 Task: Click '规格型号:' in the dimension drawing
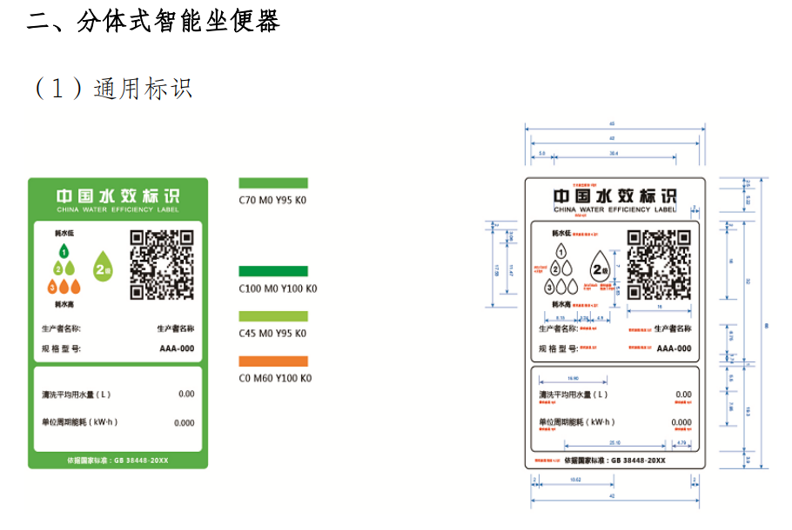[x=558, y=348]
